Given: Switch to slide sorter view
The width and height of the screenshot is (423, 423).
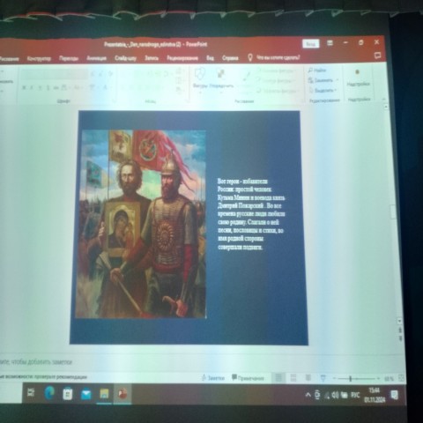Looking at the screenshot, I should 293,378.
